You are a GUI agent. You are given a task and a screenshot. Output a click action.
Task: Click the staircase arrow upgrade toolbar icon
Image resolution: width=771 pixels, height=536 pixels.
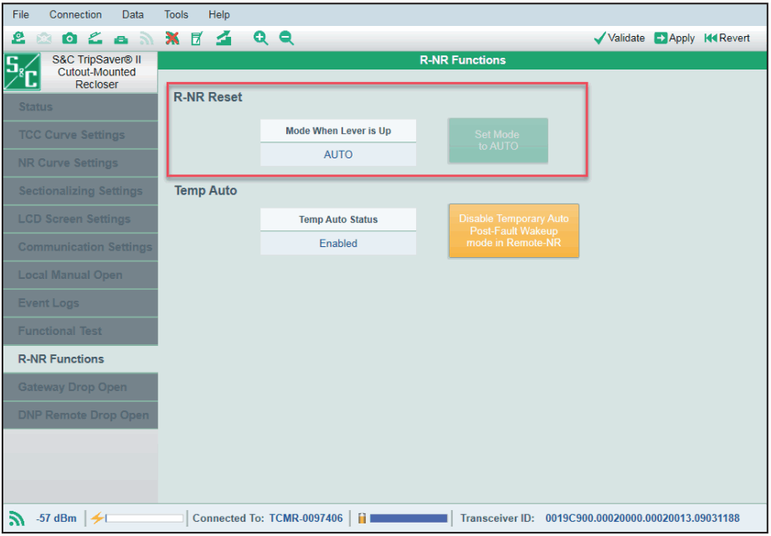point(224,38)
